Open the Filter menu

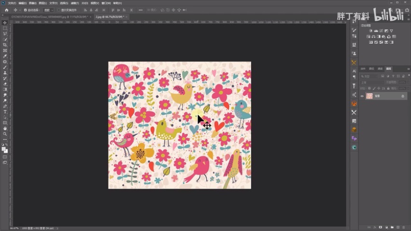coord(75,3)
